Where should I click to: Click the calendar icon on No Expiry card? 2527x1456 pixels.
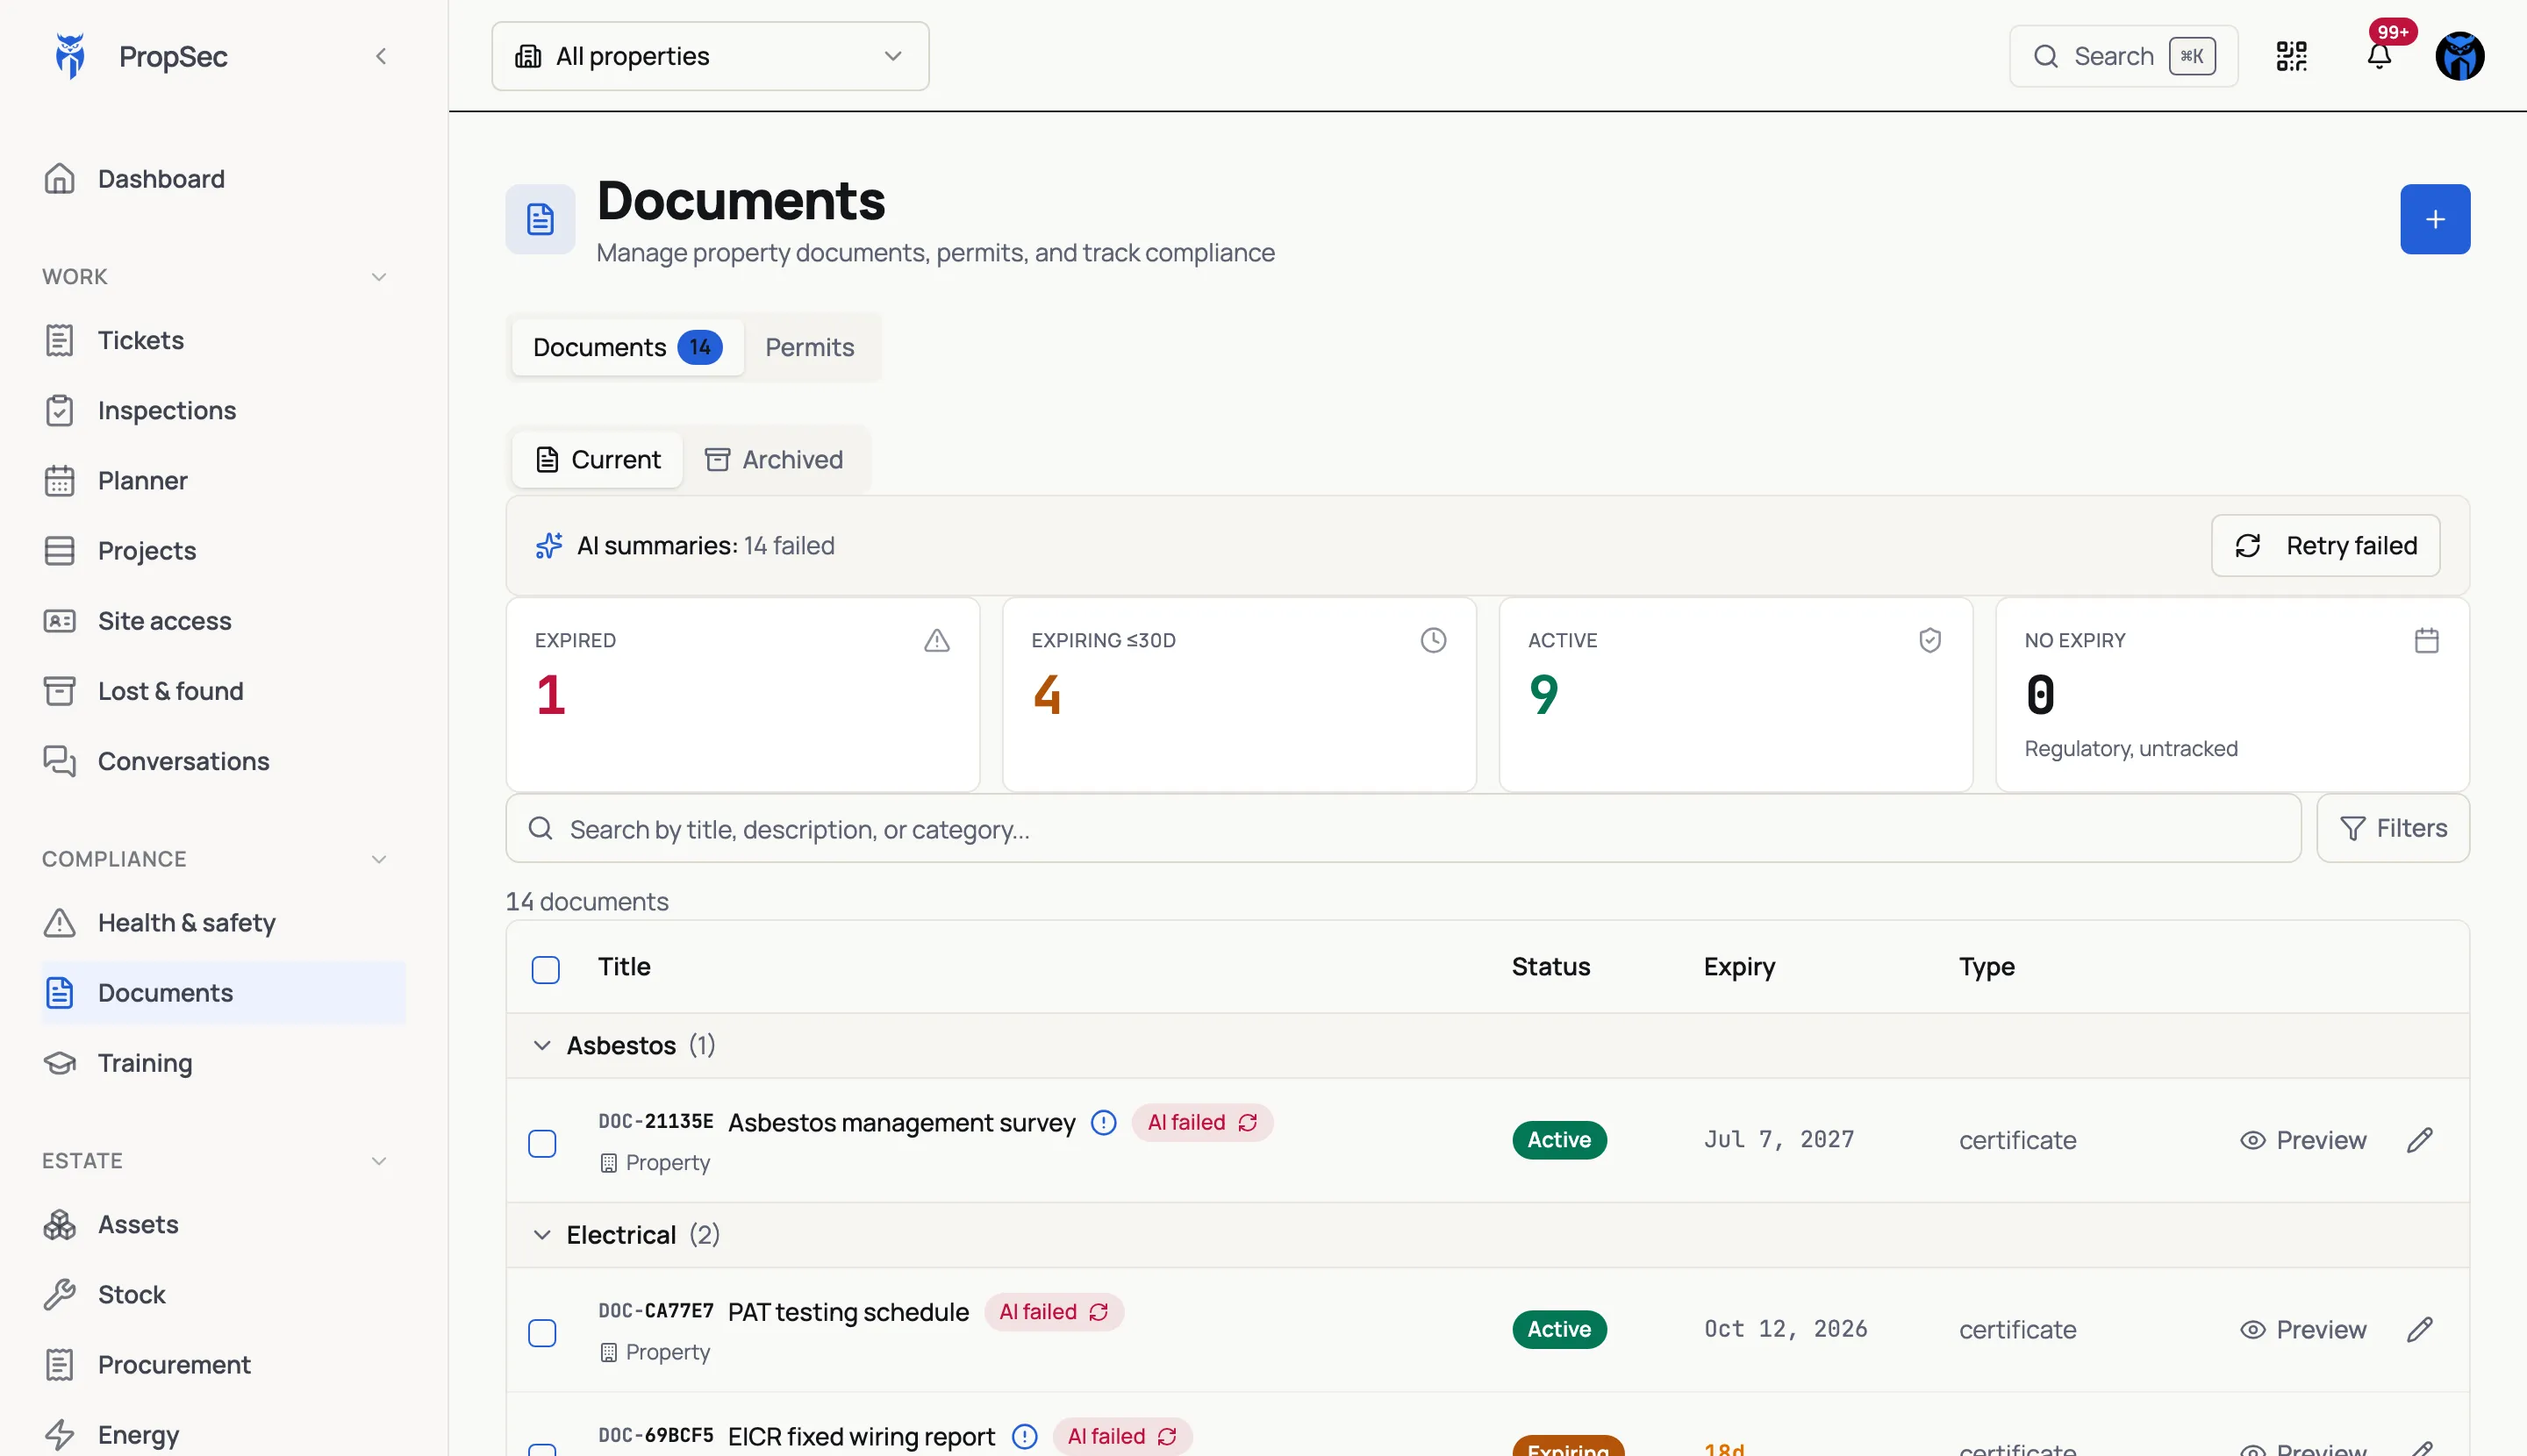pos(2427,640)
